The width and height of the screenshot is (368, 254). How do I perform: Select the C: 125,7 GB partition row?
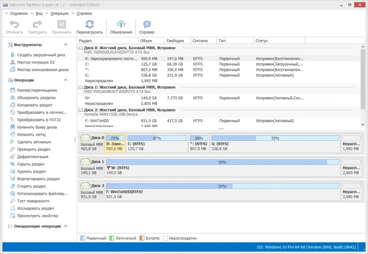(x=219, y=64)
